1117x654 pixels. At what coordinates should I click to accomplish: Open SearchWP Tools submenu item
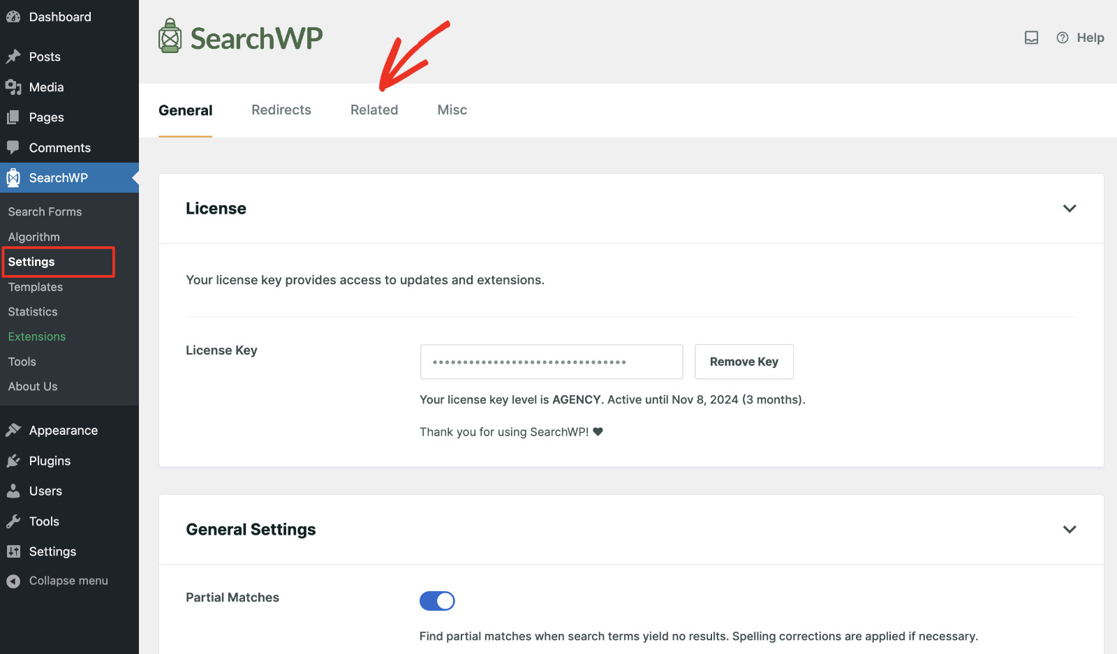[22, 362]
